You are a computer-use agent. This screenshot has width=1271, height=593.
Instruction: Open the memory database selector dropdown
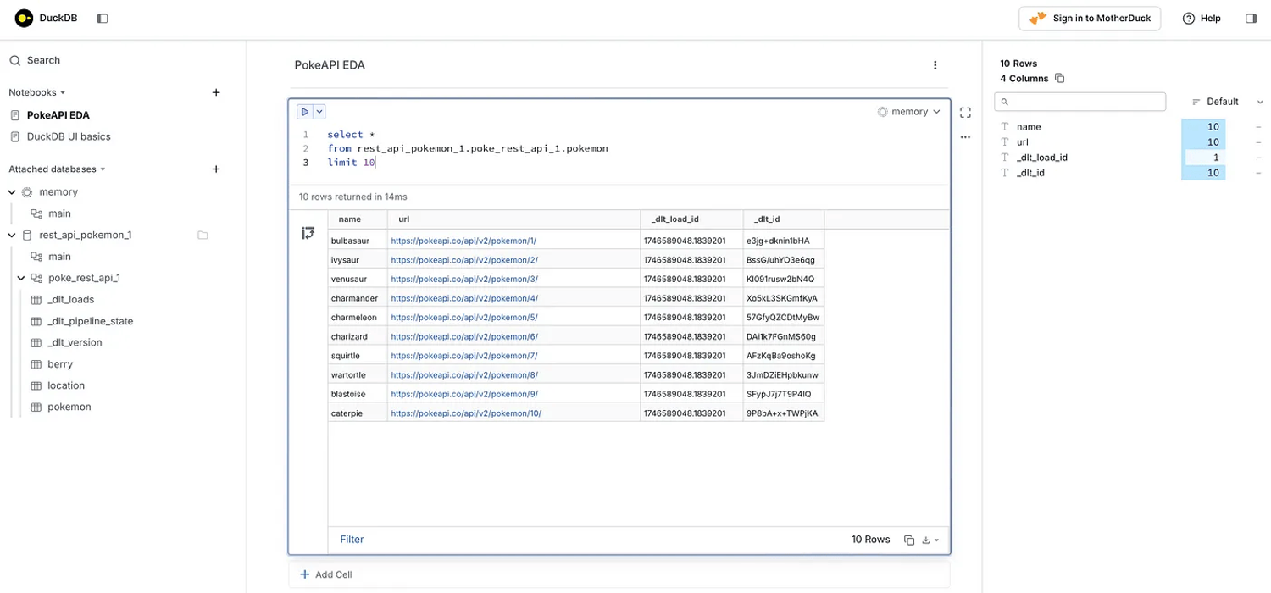tap(909, 112)
